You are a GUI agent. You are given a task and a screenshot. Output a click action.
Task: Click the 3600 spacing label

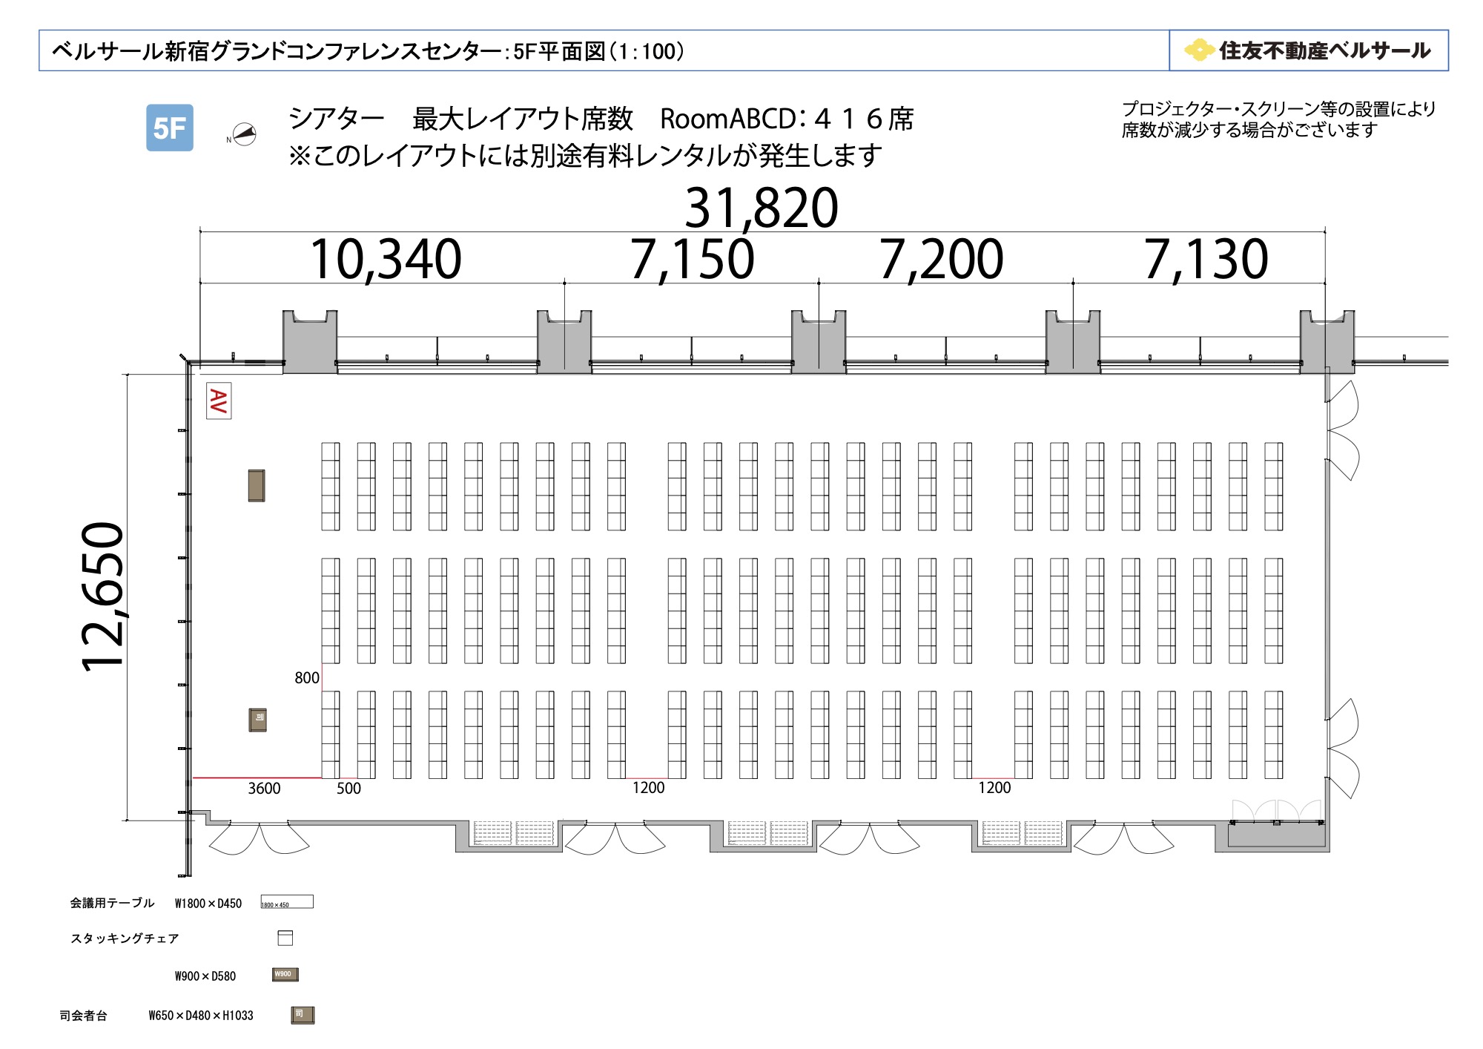(264, 788)
